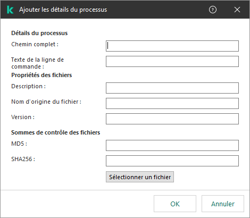The image size is (250, 218).
Task: Click the Description label
Action: (28, 86)
